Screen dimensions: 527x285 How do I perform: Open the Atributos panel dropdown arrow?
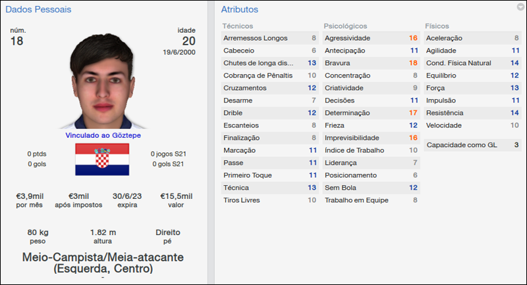(x=520, y=7)
